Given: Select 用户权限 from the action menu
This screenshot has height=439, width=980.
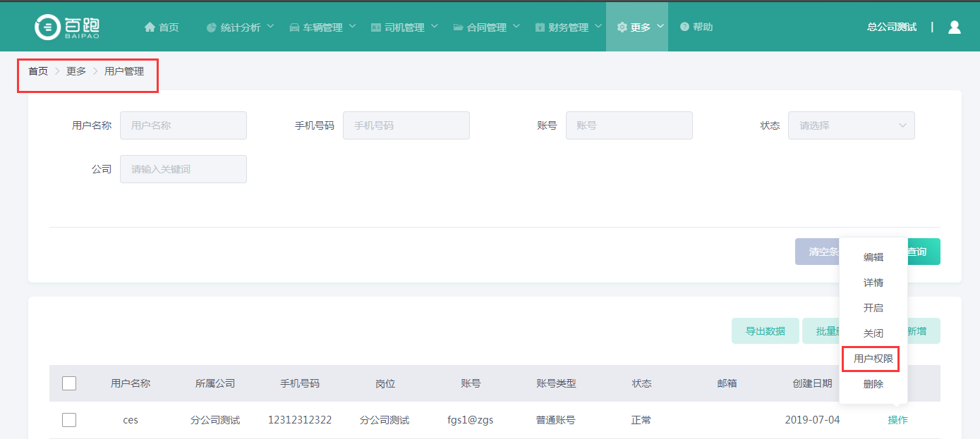Looking at the screenshot, I should 873,359.
